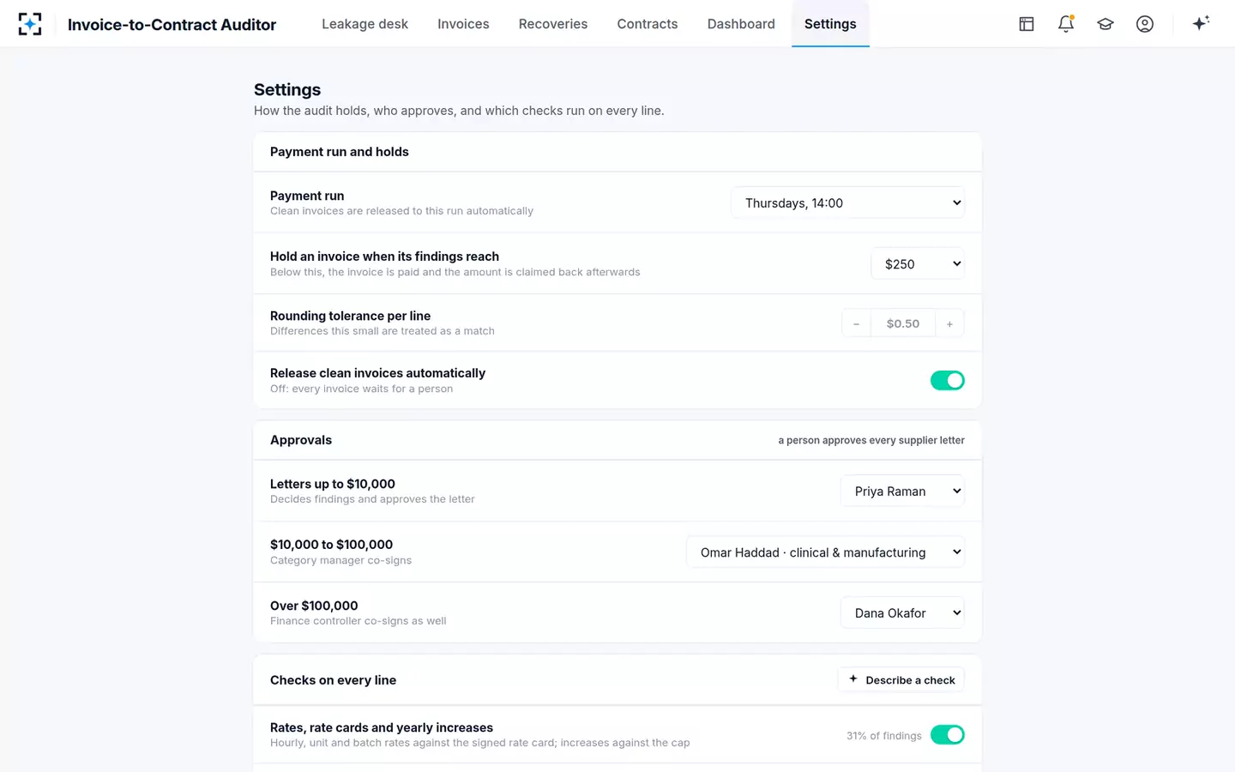Click the $0.50 rounding tolerance field

pyautogui.click(x=903, y=323)
